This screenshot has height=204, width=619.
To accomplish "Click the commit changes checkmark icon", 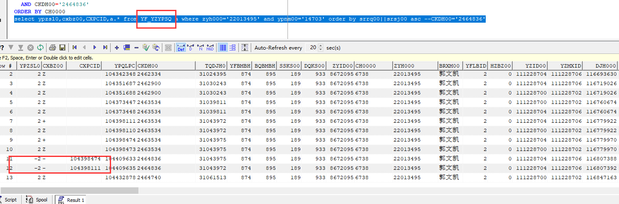I will pos(146,47).
